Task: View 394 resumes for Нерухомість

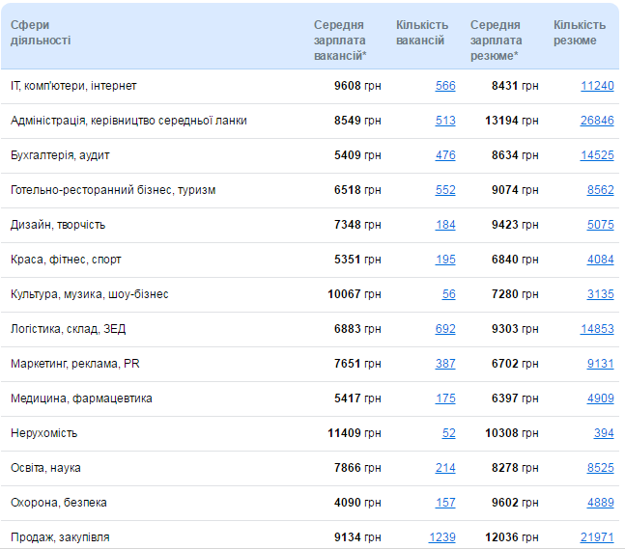Action: click(x=604, y=433)
